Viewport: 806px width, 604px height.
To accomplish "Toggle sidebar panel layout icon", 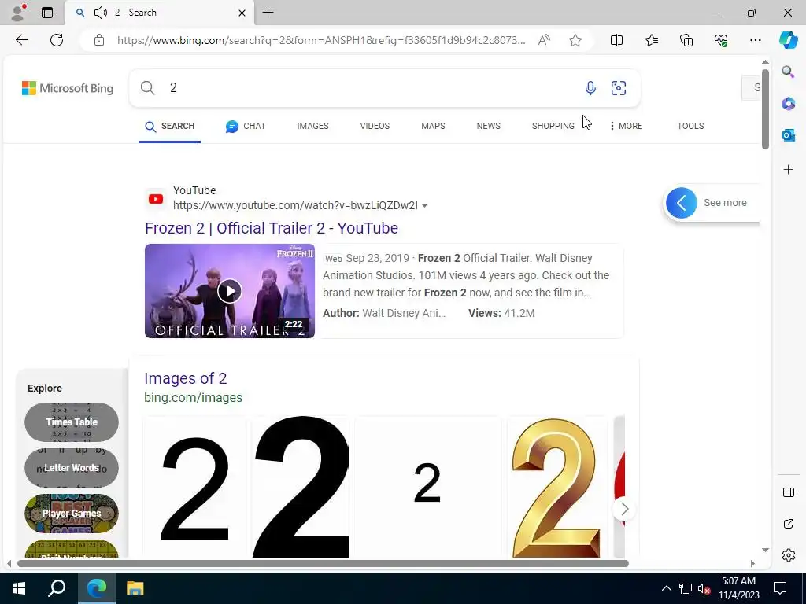I will point(788,492).
